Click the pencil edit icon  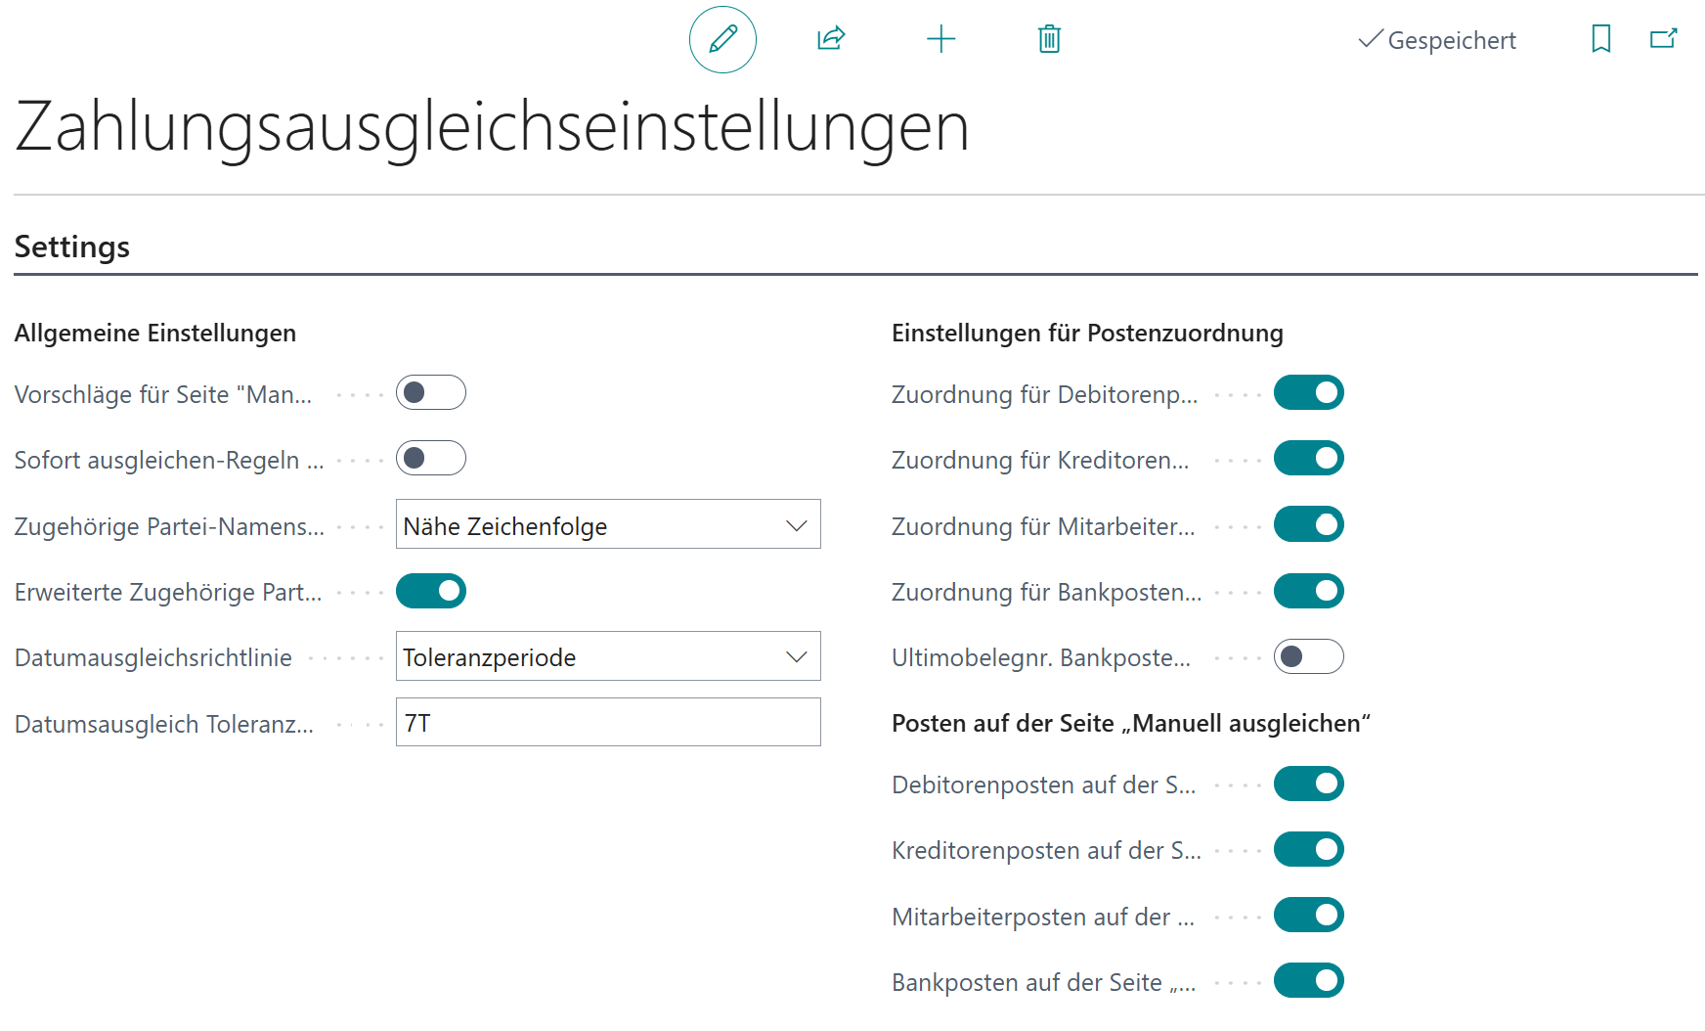click(x=722, y=39)
